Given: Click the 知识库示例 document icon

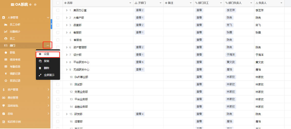Looking at the screenshot, I should [x=4, y=122].
